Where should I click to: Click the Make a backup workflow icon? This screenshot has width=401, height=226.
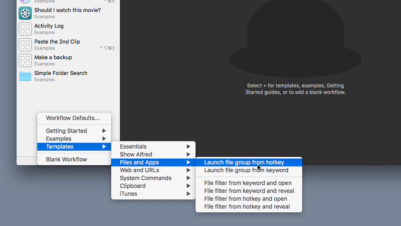25,60
